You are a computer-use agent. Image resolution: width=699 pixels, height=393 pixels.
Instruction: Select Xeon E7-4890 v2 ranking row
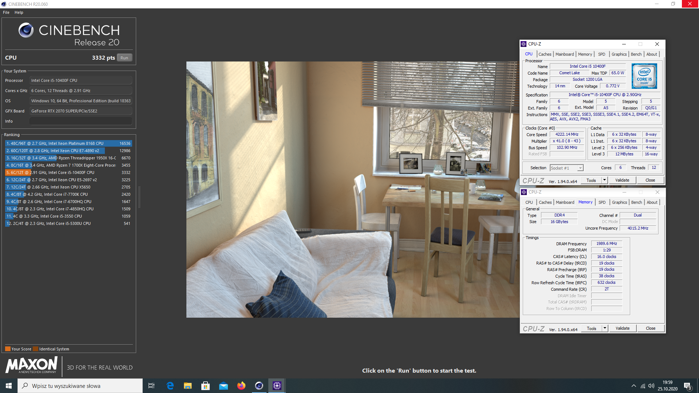click(68, 151)
